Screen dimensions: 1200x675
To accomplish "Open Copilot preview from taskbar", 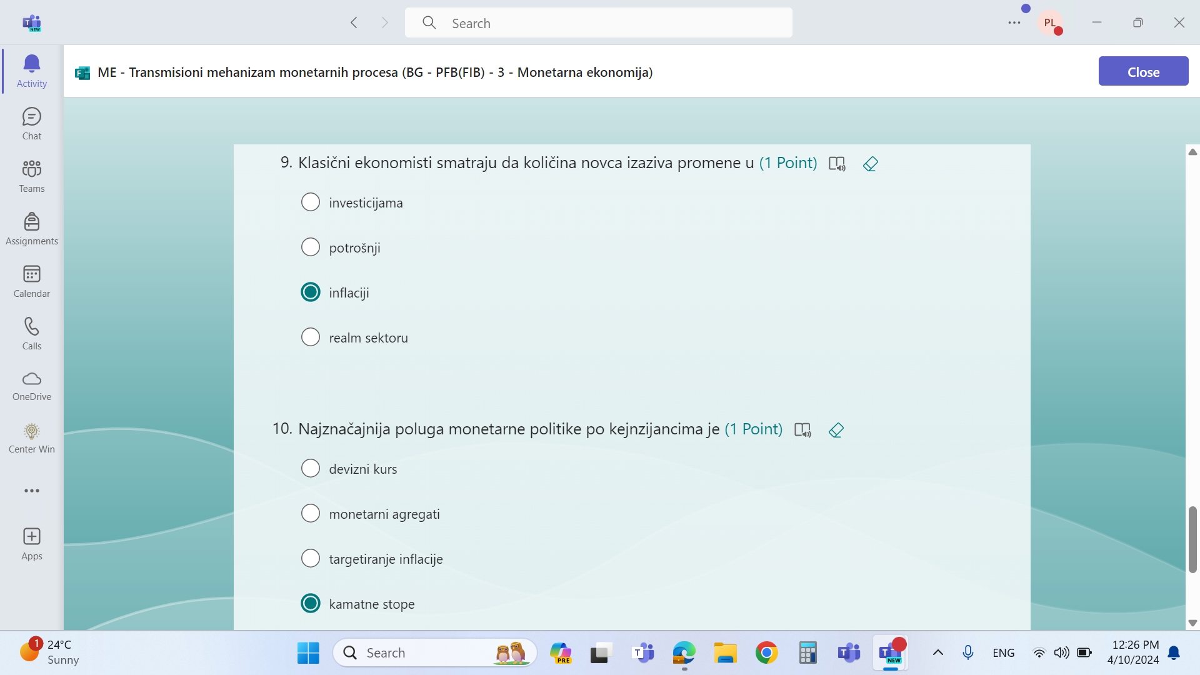I will point(561,653).
